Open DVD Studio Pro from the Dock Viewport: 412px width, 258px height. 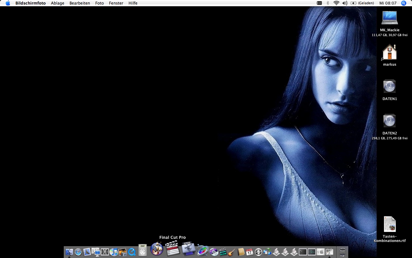coord(214,252)
